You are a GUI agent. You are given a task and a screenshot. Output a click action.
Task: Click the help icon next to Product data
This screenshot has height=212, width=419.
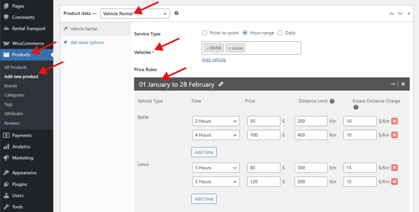tap(177, 13)
